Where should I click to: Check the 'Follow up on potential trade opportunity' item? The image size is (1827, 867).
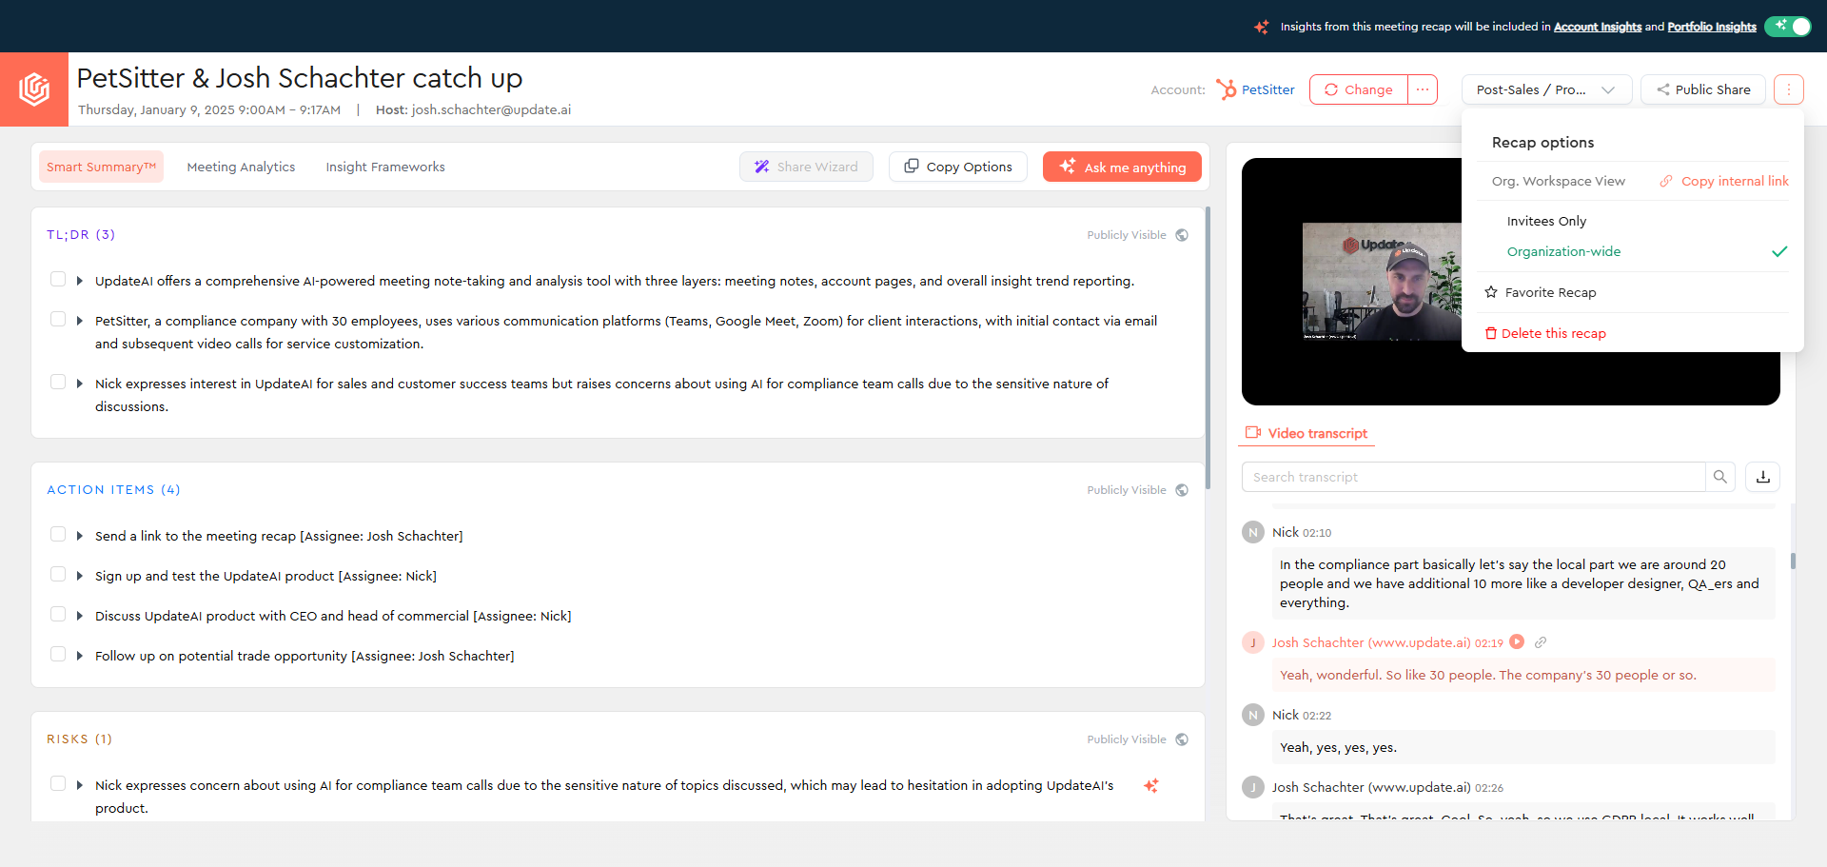coord(58,654)
